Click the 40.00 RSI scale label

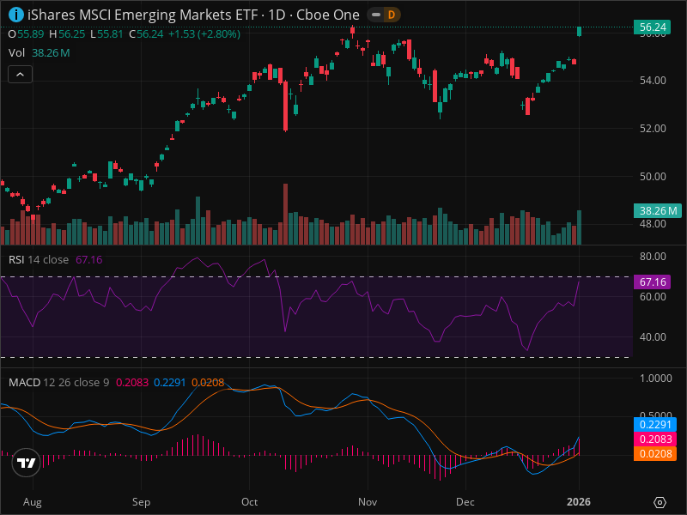pyautogui.click(x=653, y=337)
